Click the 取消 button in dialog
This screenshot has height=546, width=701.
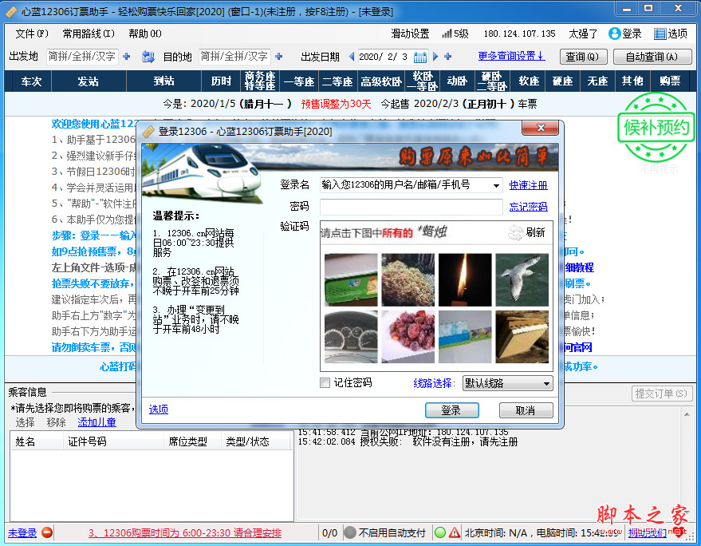click(526, 410)
